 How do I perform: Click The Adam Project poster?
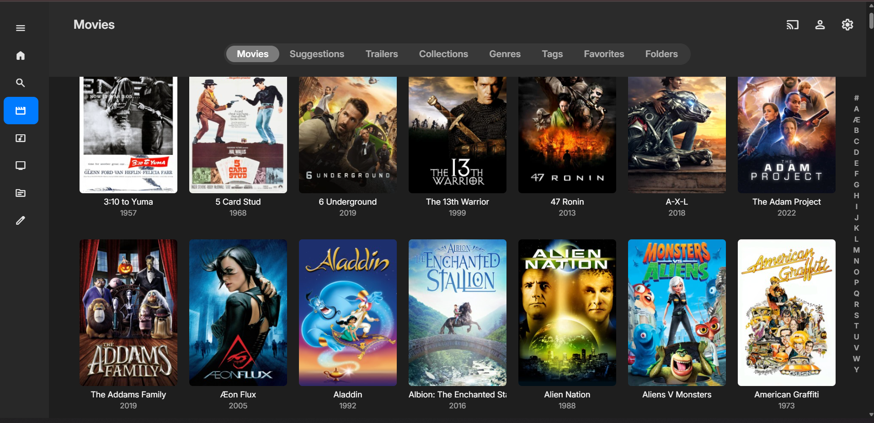click(x=787, y=135)
